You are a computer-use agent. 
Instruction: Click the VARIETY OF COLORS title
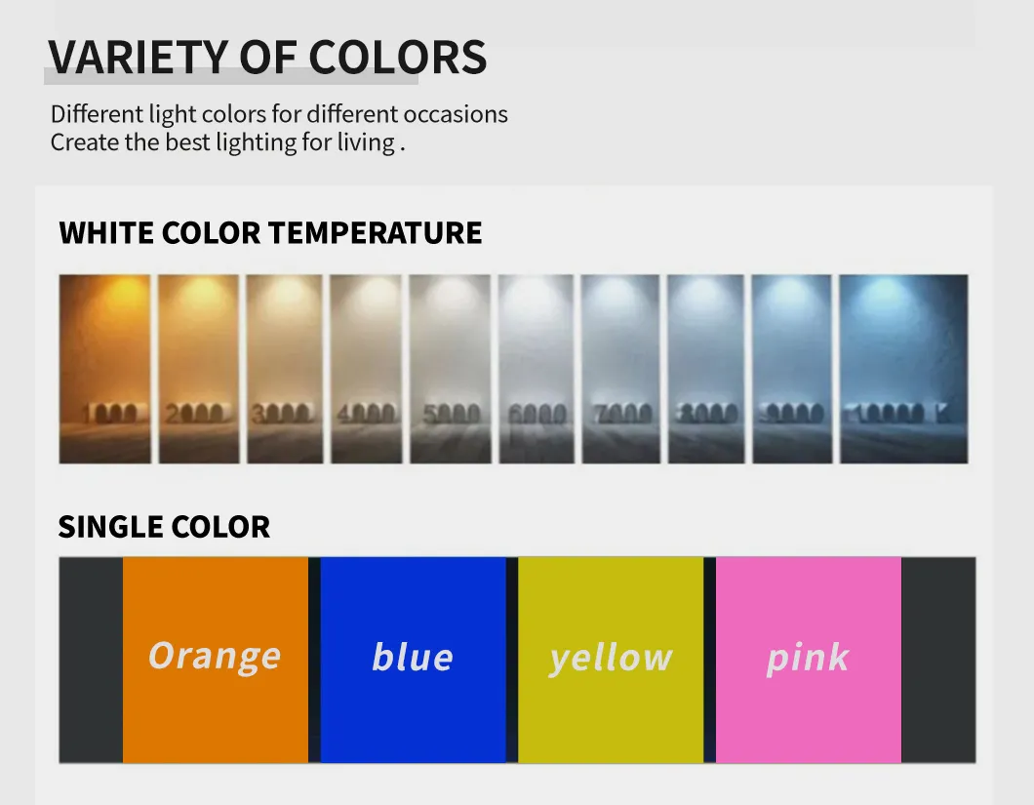click(x=267, y=58)
